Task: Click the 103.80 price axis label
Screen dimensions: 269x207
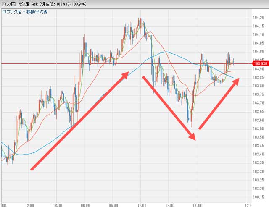Action: tap(258, 86)
